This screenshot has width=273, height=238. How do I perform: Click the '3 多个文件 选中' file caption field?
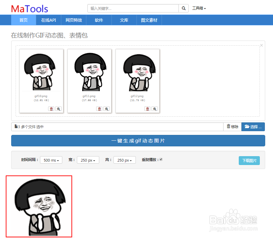[x=117, y=127]
